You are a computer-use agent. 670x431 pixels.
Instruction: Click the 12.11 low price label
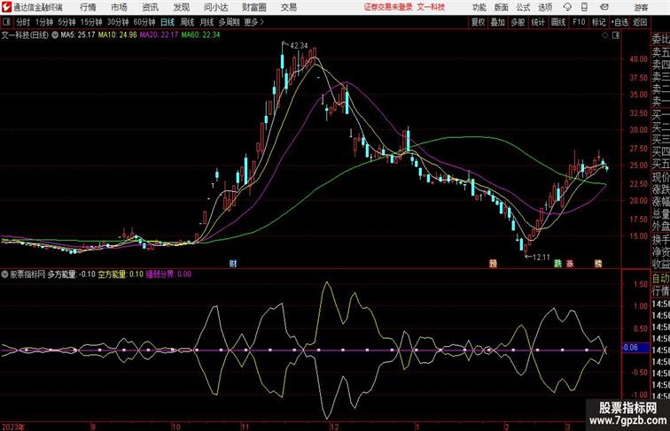[x=541, y=258]
